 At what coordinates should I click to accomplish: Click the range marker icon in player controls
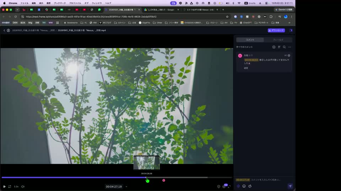tap(218, 186)
